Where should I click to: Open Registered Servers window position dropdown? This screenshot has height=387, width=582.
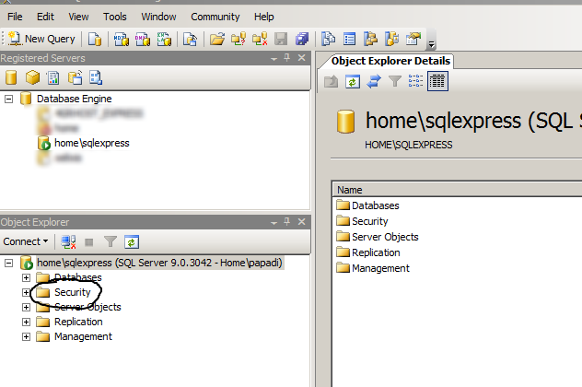point(274,59)
